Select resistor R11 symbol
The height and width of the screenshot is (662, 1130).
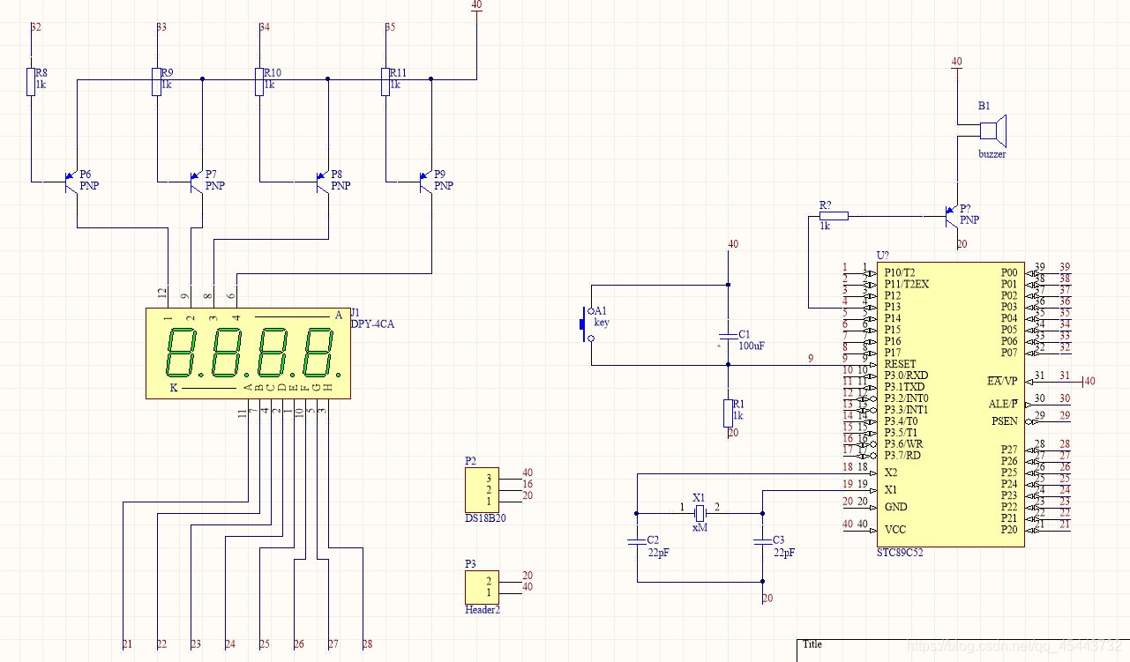click(x=385, y=81)
